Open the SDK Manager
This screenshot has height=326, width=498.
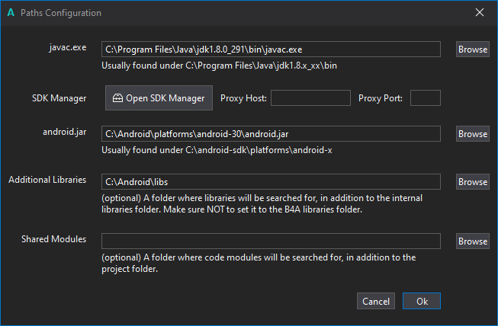(159, 98)
